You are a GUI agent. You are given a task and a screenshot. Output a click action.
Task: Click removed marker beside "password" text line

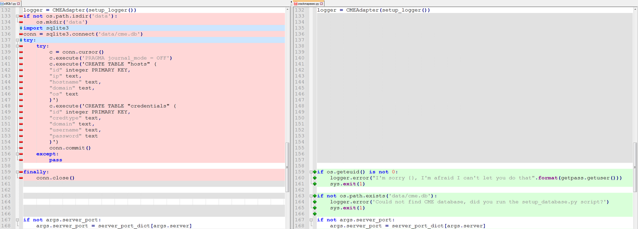[x=21, y=136]
